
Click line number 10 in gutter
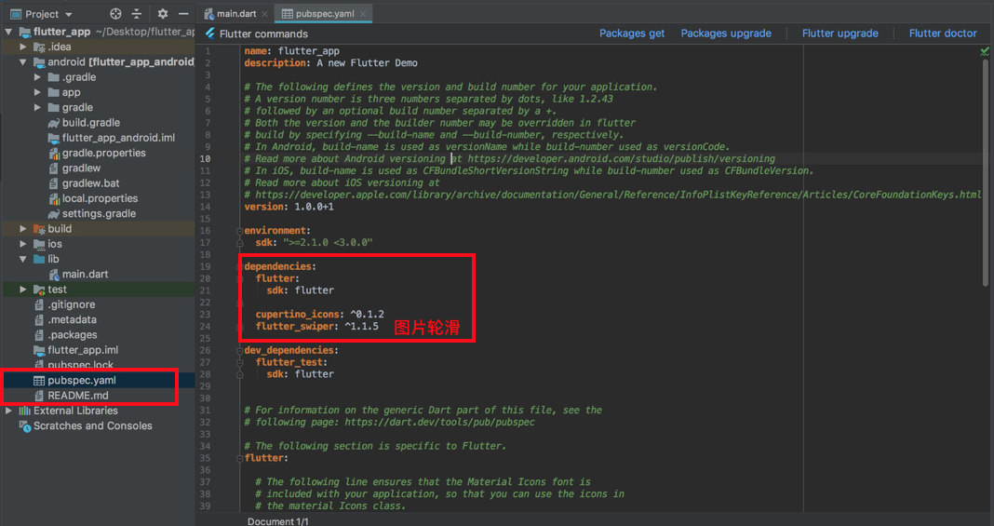(205, 159)
